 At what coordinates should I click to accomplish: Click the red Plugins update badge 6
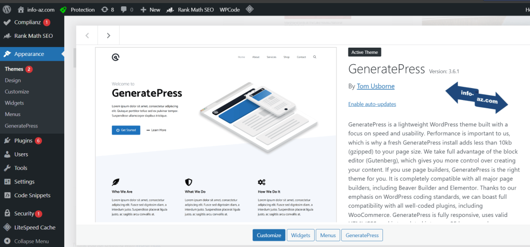pyautogui.click(x=38, y=140)
